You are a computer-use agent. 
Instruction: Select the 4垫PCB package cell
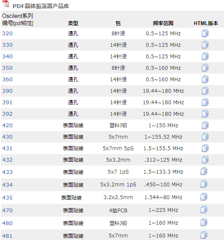coord(118,210)
